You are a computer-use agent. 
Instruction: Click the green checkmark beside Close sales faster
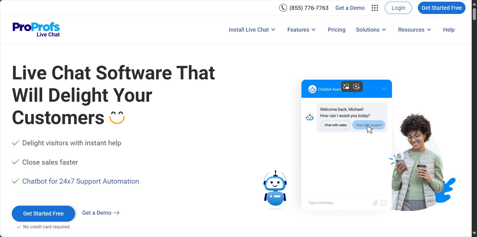(15, 162)
